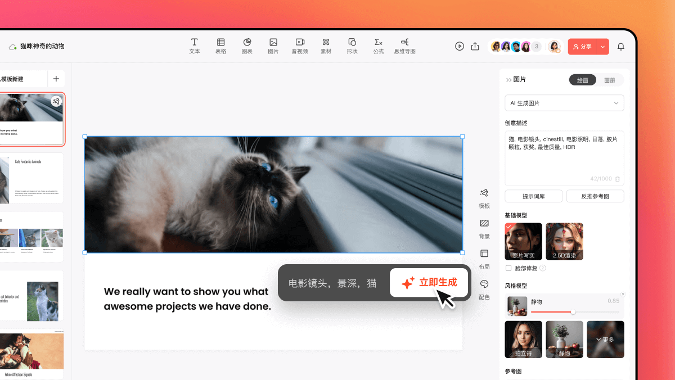Open the 图片 panel header
The height and width of the screenshot is (380, 675).
(x=519, y=79)
